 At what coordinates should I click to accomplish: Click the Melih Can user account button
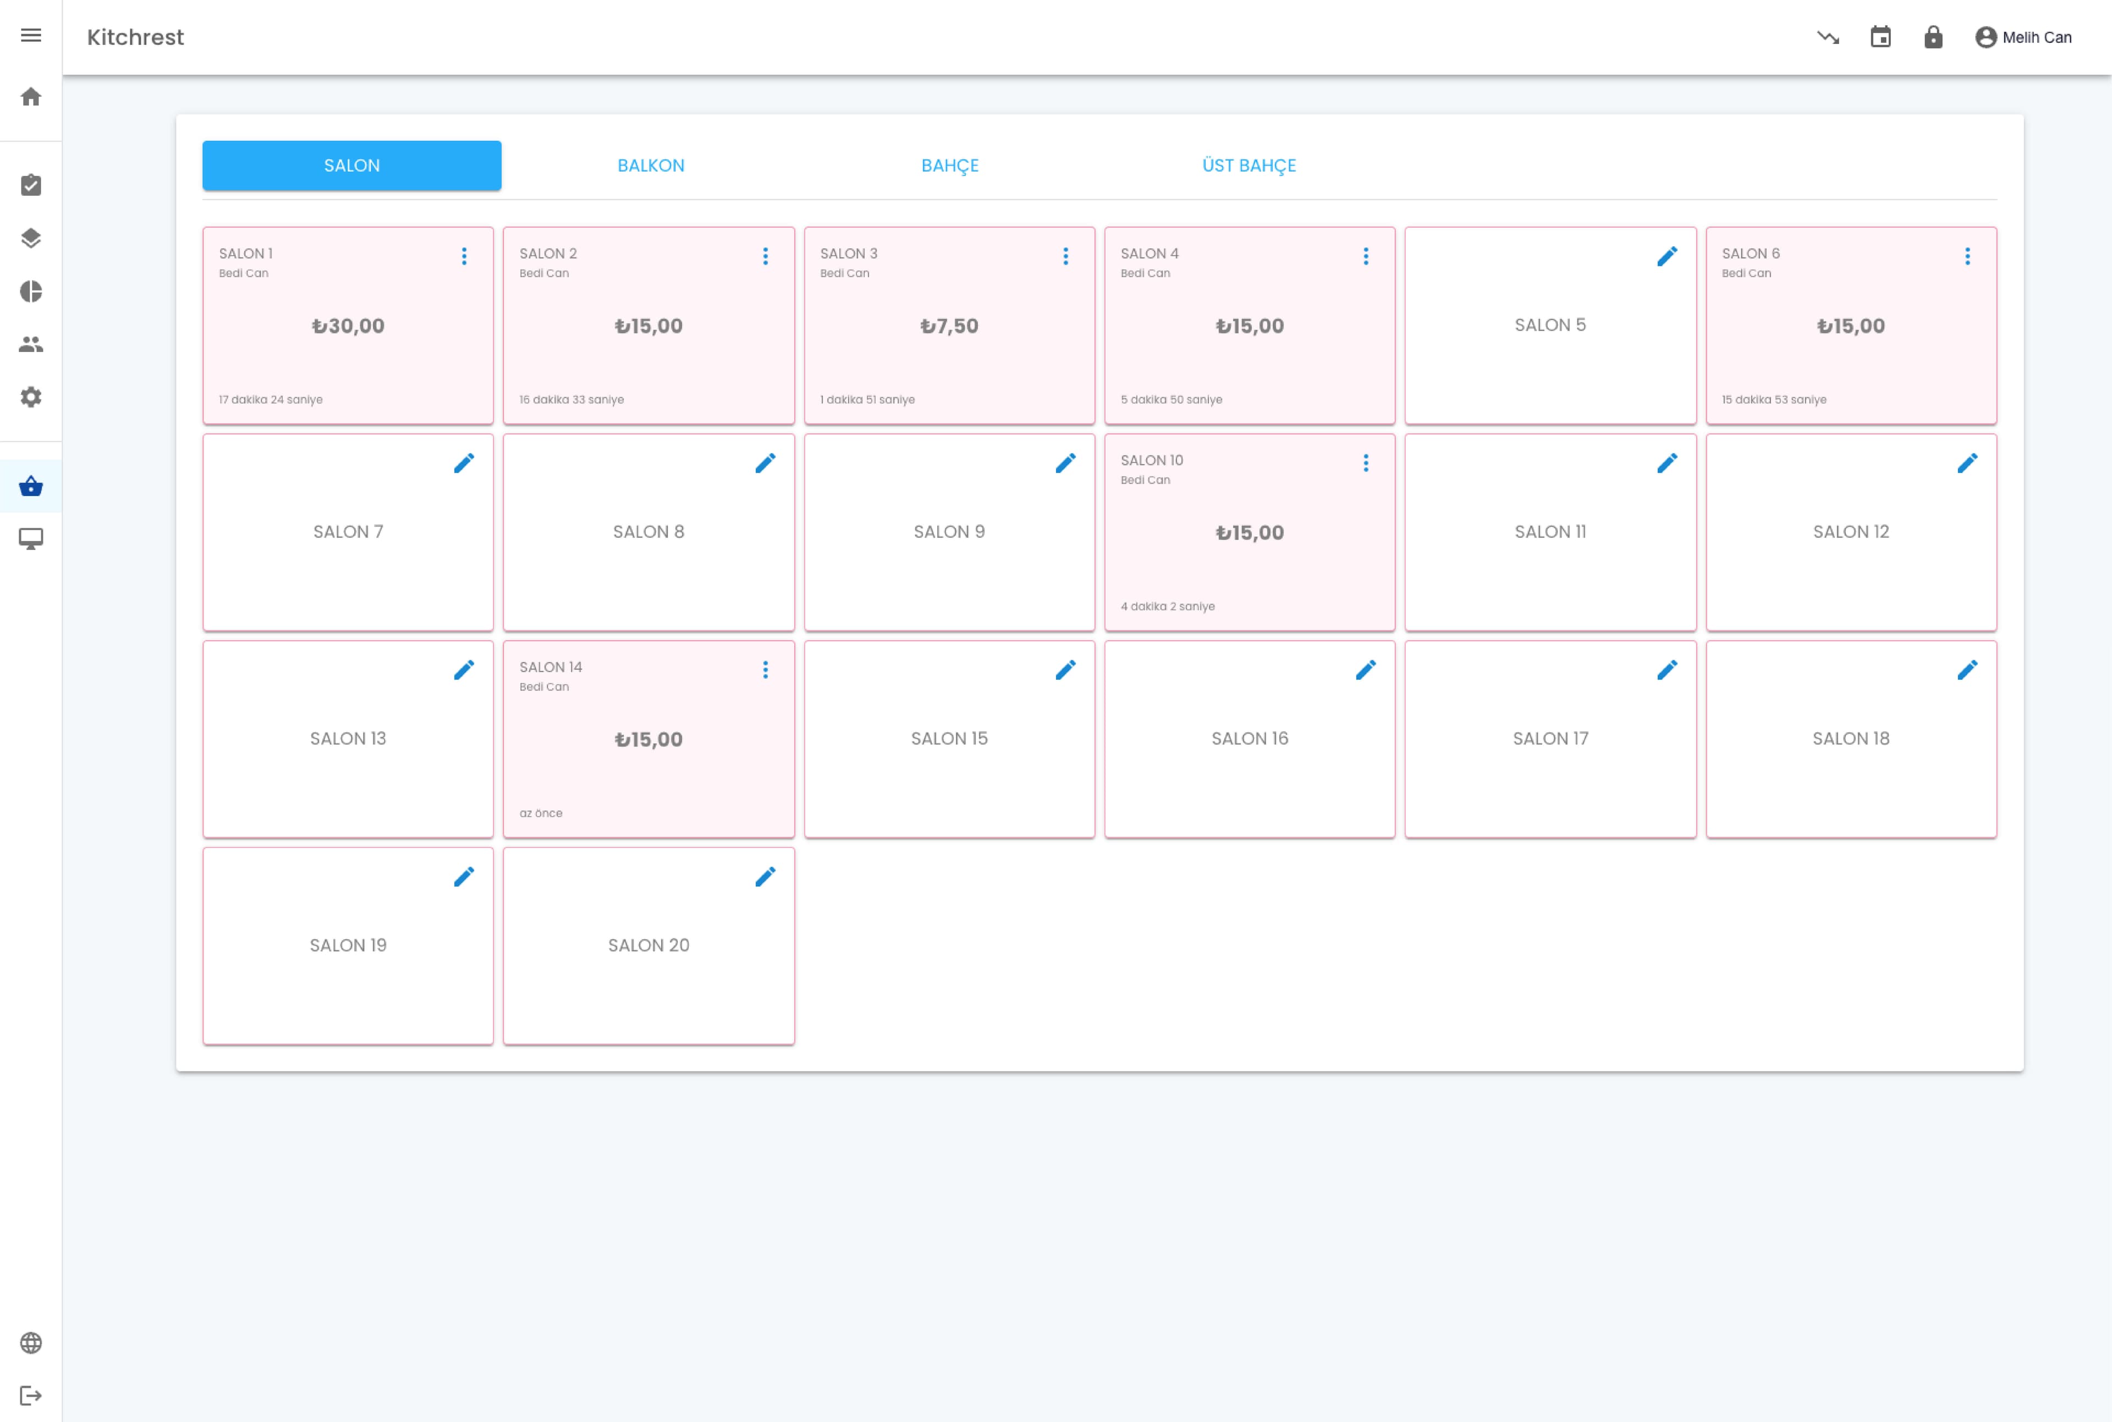click(2023, 37)
